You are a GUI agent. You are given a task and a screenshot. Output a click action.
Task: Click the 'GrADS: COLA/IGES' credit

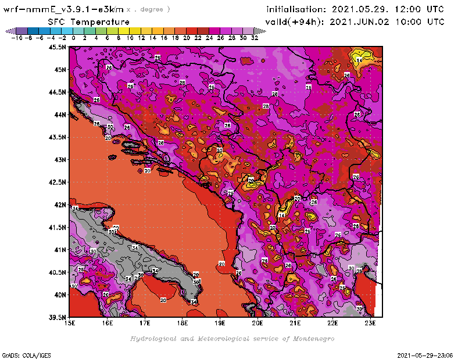[26, 356]
